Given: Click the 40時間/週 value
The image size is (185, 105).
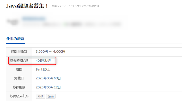Looking at the screenshot, I should (x=43, y=61).
